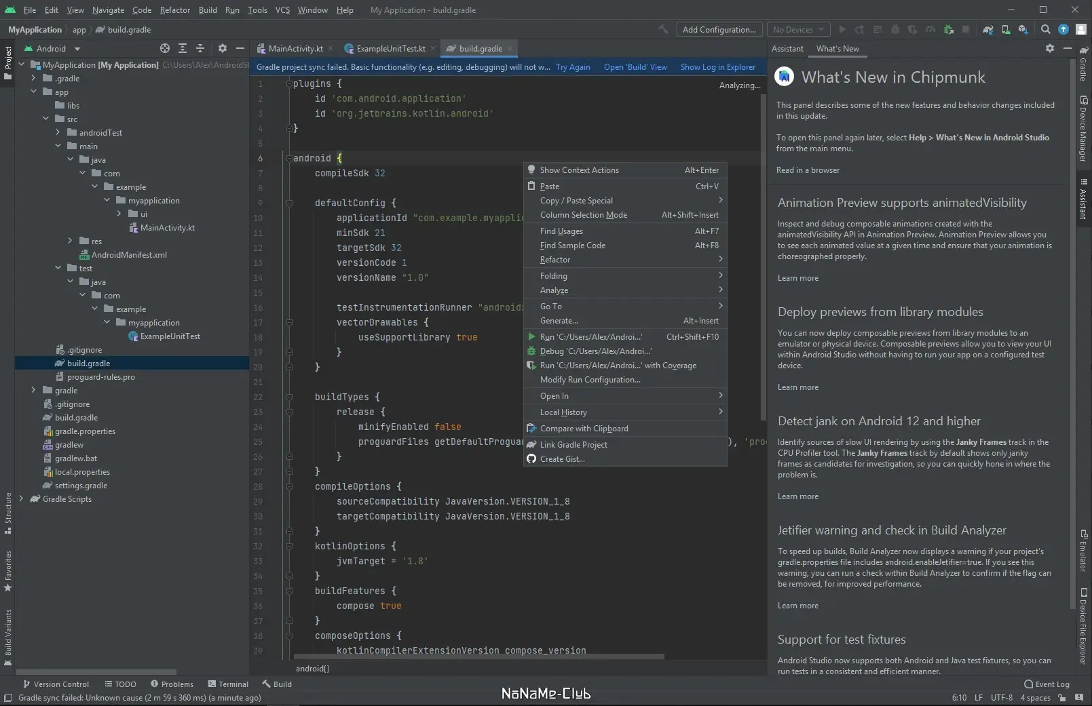
Task: Select Link Gradle Project in context menu
Action: [x=573, y=445]
